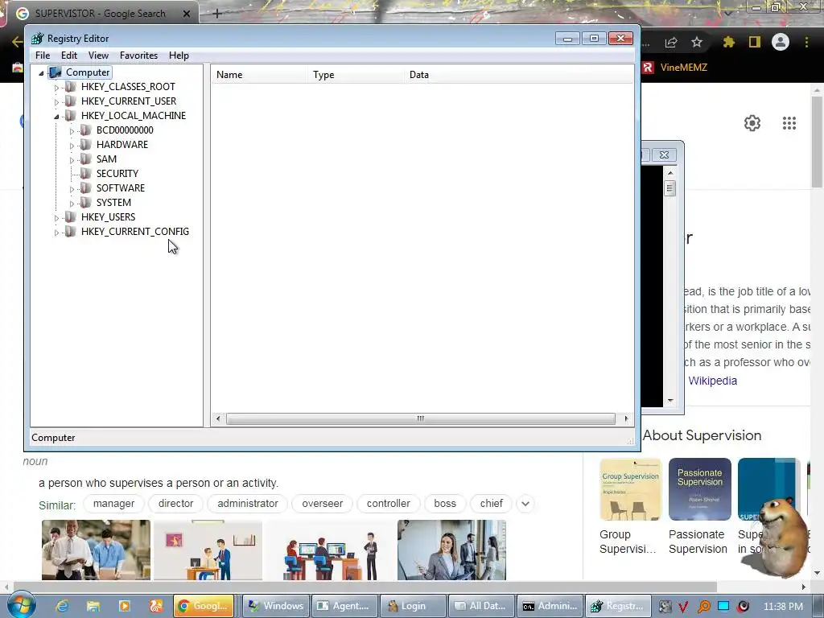Expand the HARDWARE node arrow
Viewport: 824px width, 618px height.
click(72, 146)
